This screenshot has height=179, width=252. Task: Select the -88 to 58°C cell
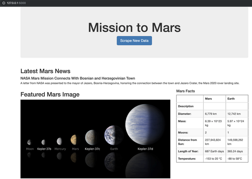point(237,159)
